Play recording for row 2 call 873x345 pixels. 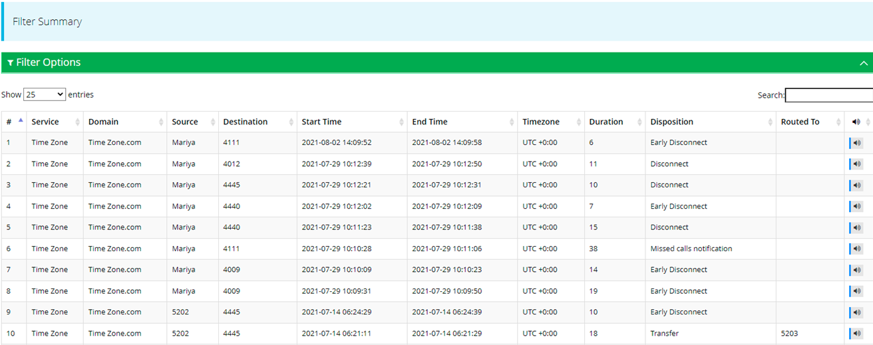[x=856, y=164]
